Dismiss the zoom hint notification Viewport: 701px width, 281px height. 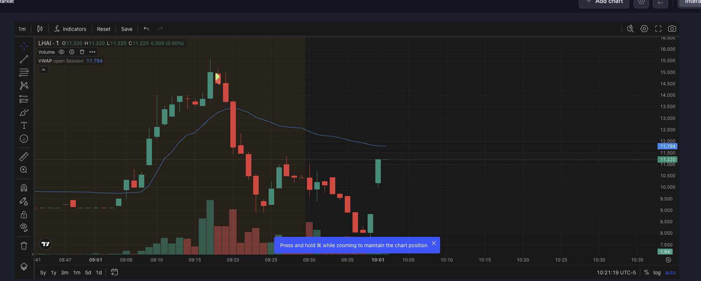pos(434,243)
